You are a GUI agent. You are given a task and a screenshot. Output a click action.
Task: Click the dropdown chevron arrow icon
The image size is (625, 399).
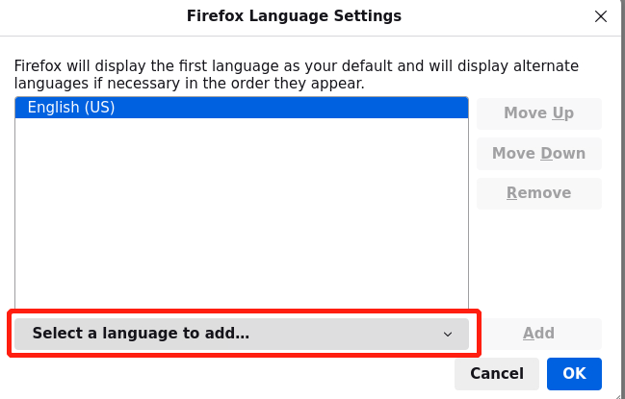(447, 335)
